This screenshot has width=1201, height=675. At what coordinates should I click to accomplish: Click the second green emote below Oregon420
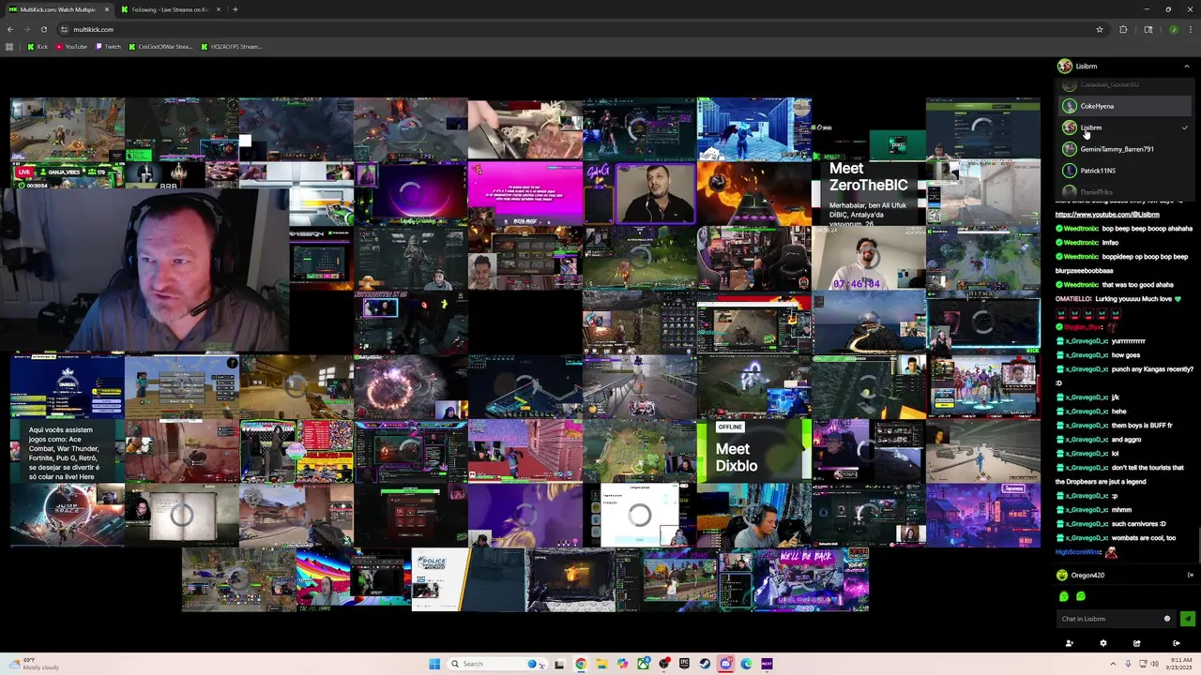[1081, 596]
